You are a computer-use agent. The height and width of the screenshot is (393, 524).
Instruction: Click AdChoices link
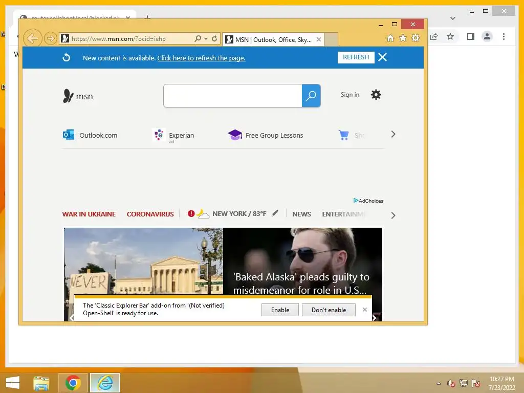[x=368, y=201]
